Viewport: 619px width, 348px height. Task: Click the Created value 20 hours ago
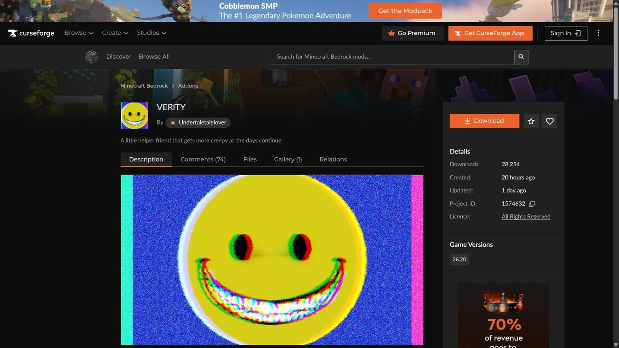(518, 177)
